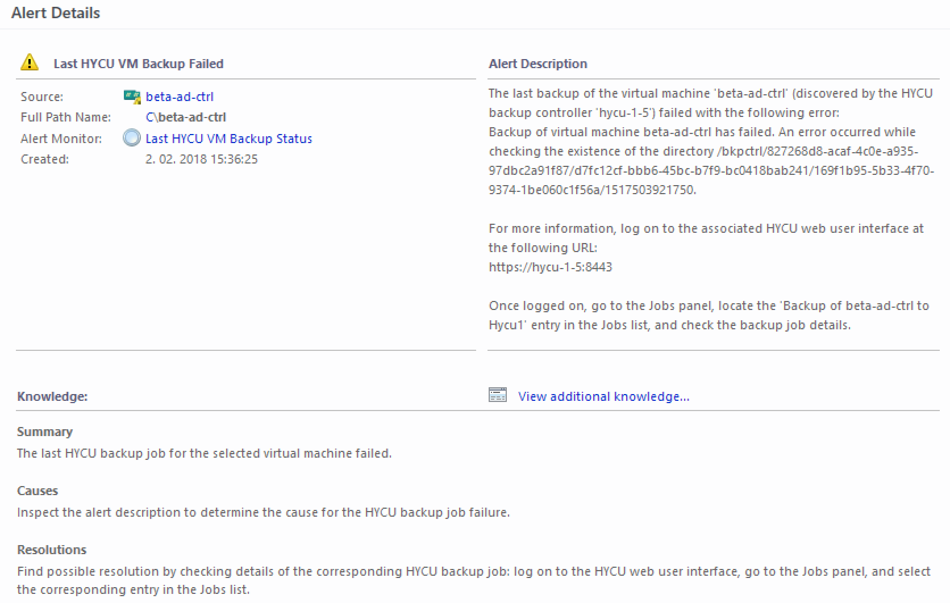Click the VM icon beside beta-ad-ctrl source

tap(132, 97)
